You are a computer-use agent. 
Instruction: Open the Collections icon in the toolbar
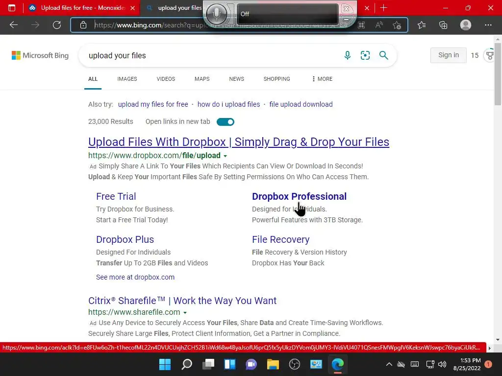(443, 25)
